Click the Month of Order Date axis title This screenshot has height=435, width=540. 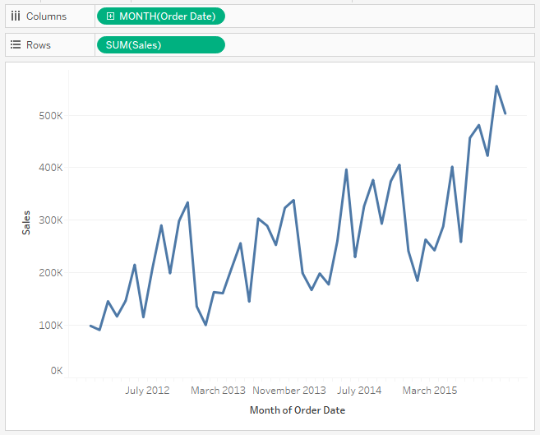297,410
